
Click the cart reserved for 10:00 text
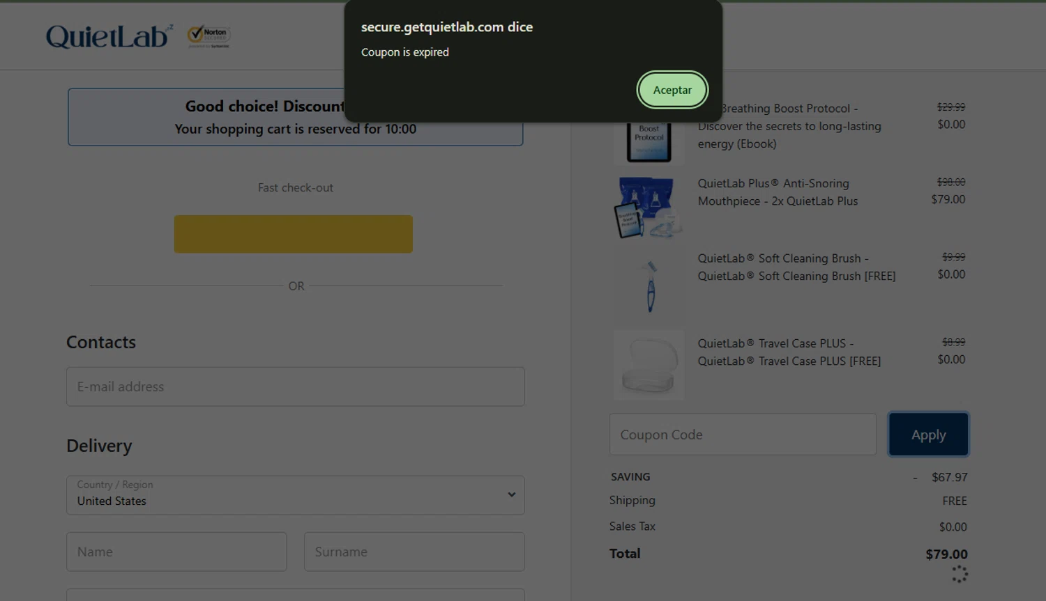click(x=295, y=129)
